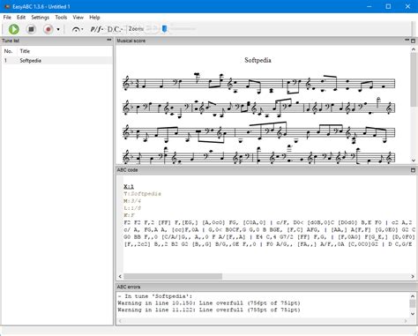Open the record button dropdown arrow

(58, 29)
